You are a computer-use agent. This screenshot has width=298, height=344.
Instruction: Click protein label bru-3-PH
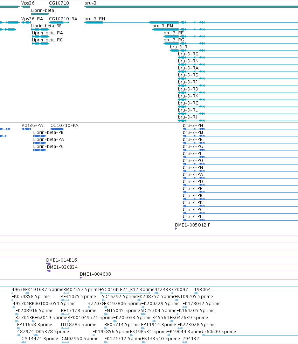193,126
